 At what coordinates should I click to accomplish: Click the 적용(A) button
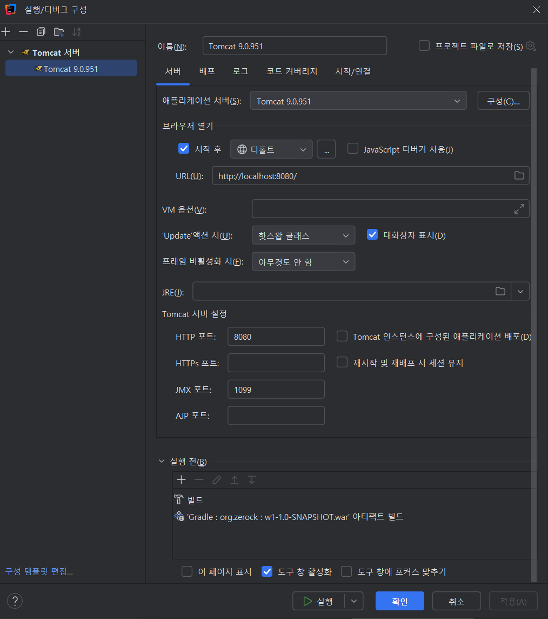513,601
